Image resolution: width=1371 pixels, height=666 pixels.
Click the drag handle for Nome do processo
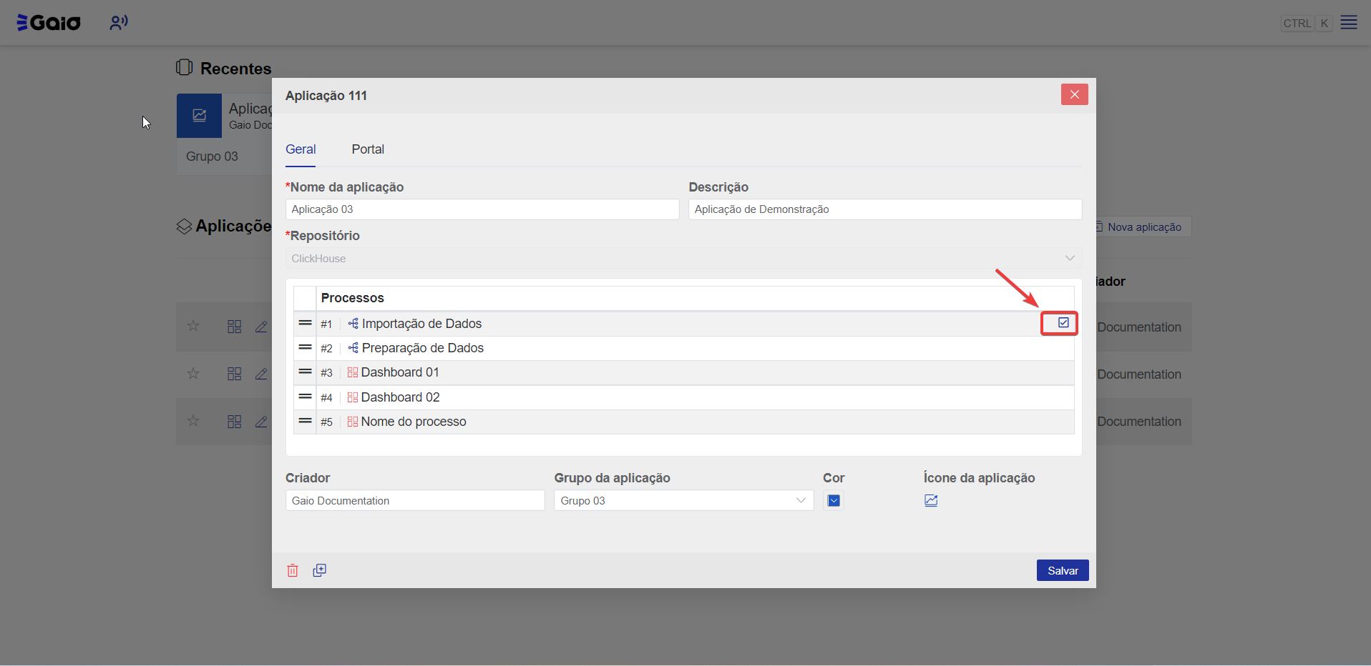[305, 422]
